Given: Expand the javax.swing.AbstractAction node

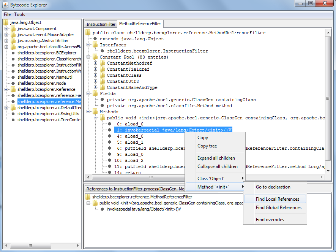Looking at the screenshot, I should [6, 41].
